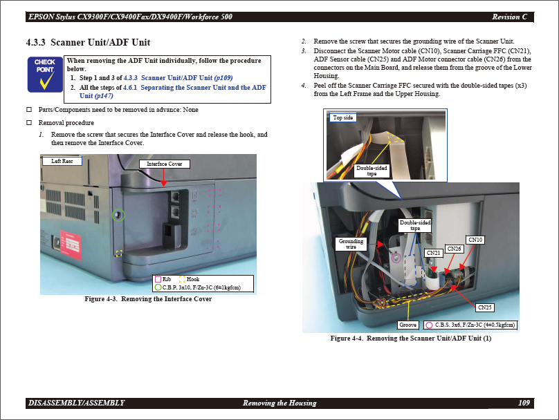Select the Top side inset photo

point(385,145)
